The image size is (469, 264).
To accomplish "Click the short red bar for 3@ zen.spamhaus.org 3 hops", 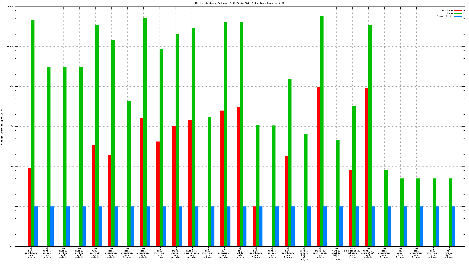I will 254,226.
